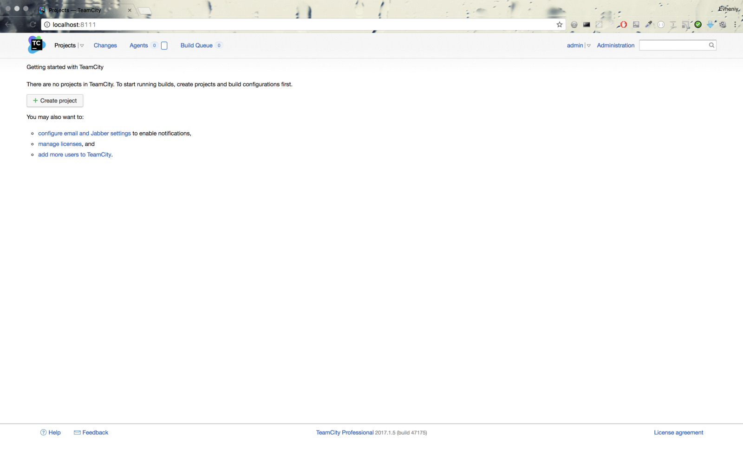Click the Feedback envelope icon
Image resolution: width=743 pixels, height=464 pixels.
click(77, 432)
